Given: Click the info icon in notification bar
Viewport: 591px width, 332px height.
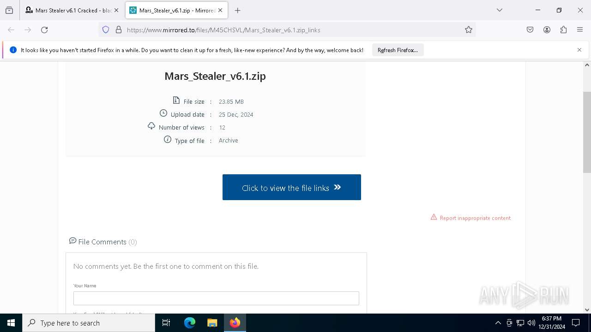Looking at the screenshot, I should [x=13, y=50].
